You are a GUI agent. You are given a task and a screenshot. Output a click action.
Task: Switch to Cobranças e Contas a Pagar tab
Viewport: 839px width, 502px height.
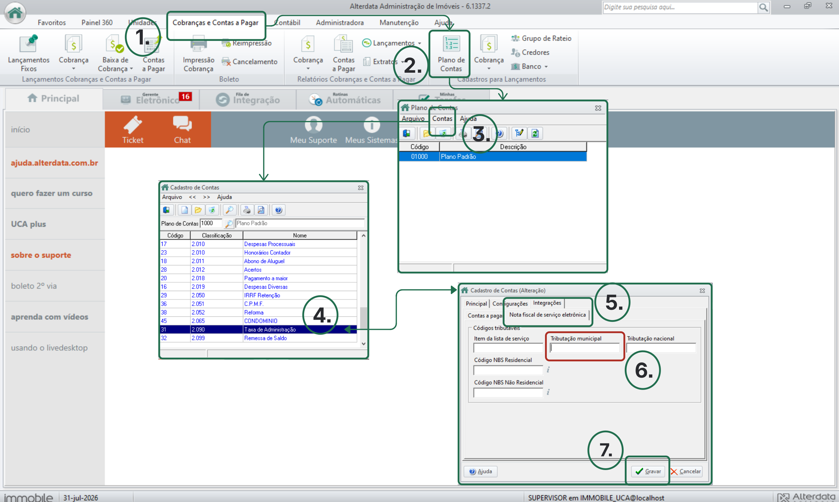[x=215, y=23]
